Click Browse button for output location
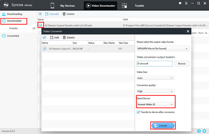209x134 pixels. [x=182, y=64]
